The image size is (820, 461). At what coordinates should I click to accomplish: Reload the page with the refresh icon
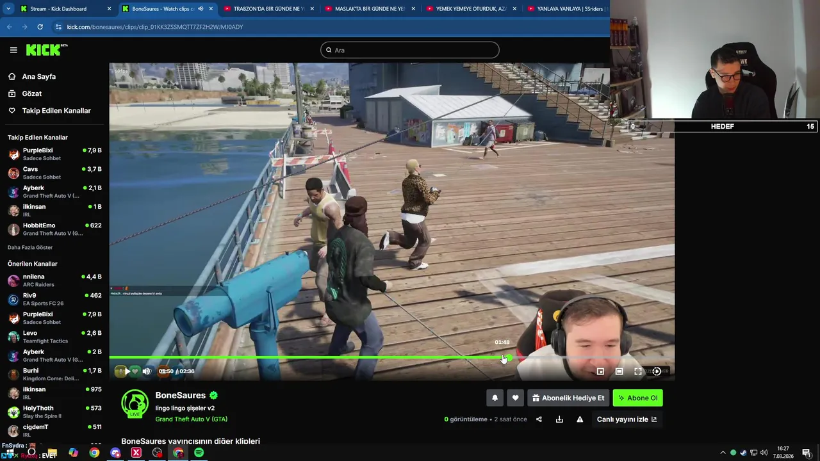(x=40, y=27)
